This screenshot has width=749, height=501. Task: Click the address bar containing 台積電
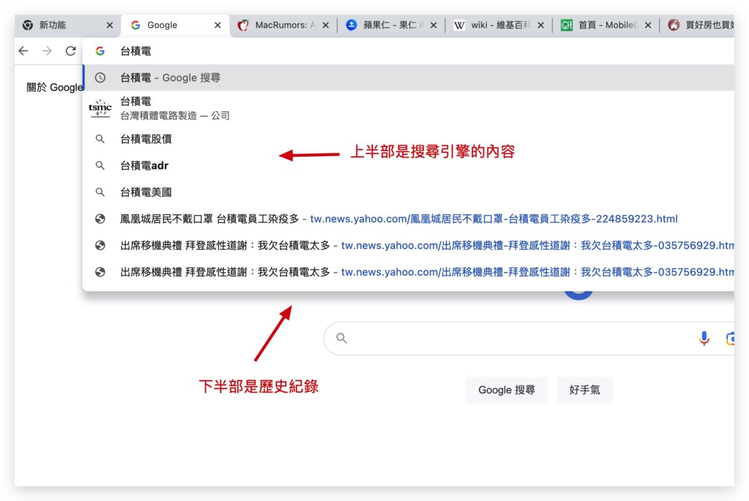pos(408,51)
